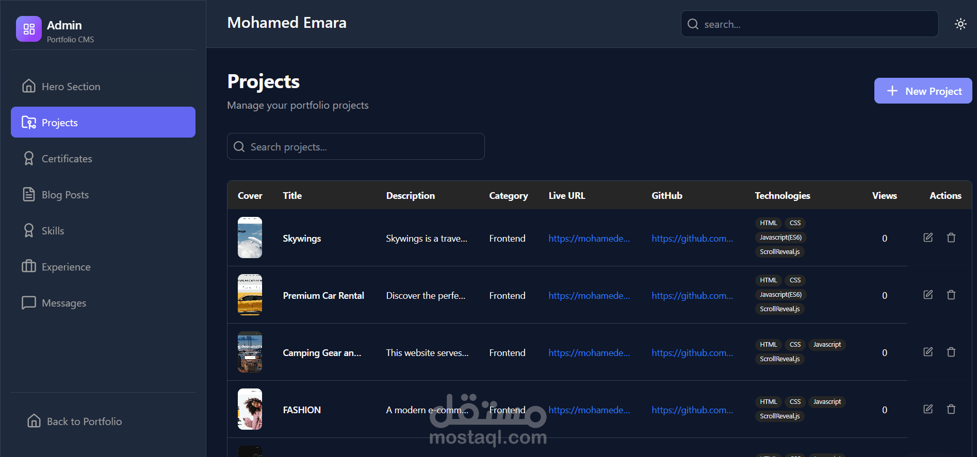Select Projects in the sidebar
Viewport: 977px width, 457px height.
103,122
